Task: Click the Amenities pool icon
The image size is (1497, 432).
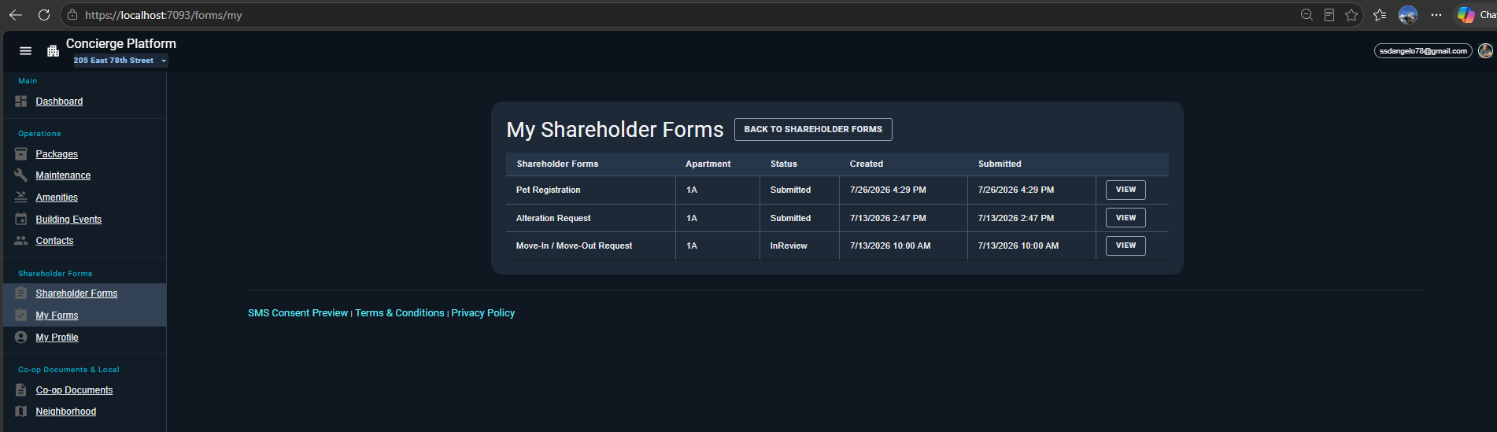Action: click(21, 198)
